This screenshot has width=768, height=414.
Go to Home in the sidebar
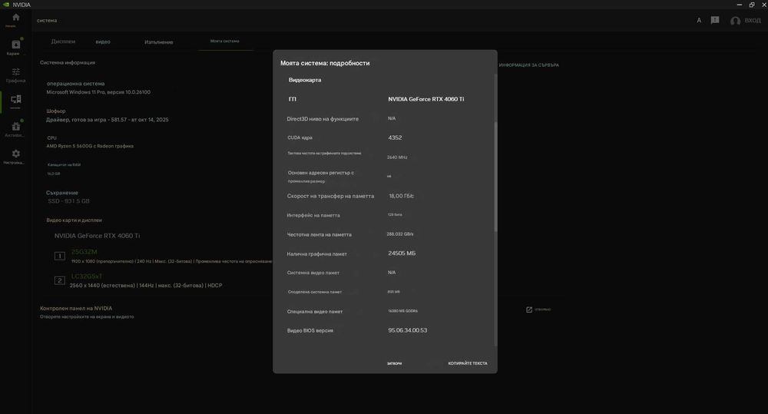15,18
